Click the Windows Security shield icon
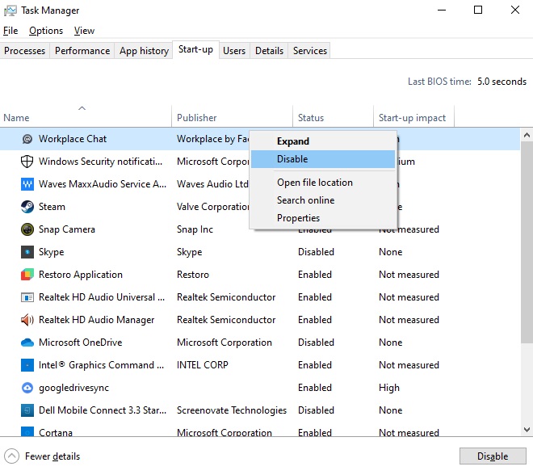Screen dimensions: 533x475 (x=27, y=162)
